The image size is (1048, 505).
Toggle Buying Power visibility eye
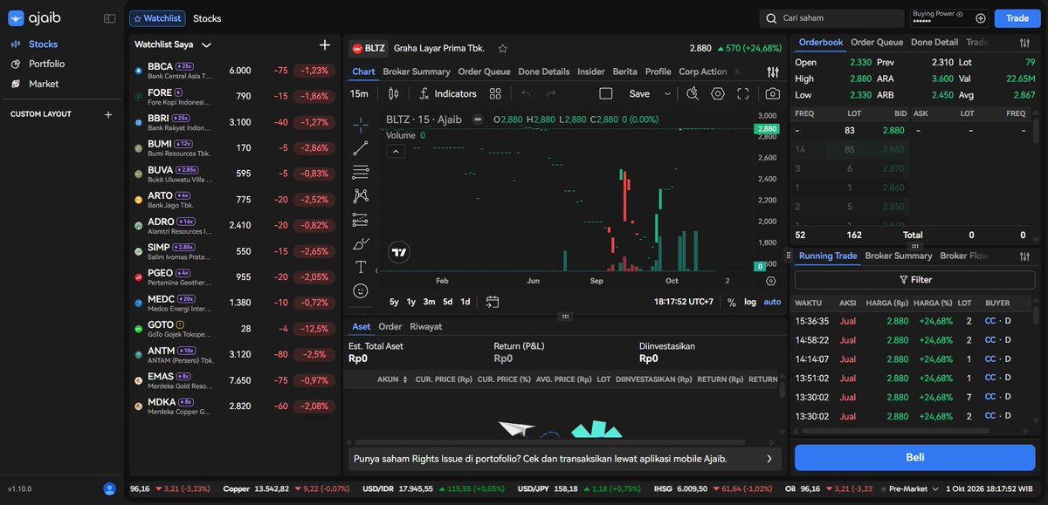(959, 14)
